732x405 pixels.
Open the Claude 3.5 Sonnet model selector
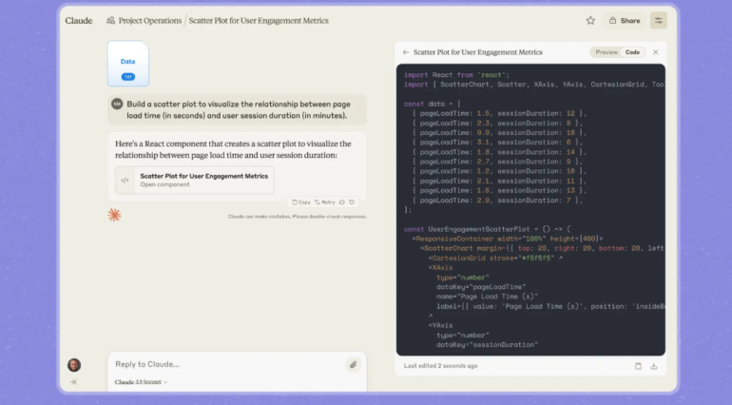click(x=141, y=382)
